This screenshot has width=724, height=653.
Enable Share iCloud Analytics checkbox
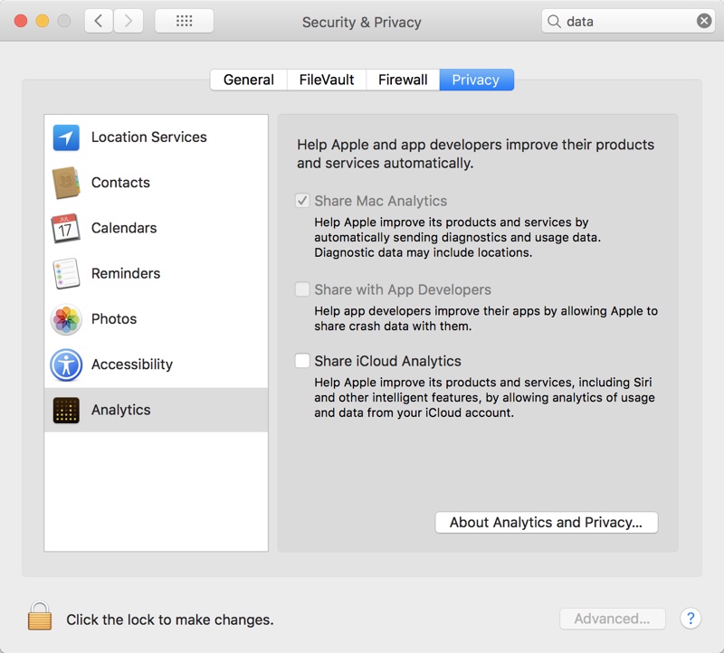[x=302, y=361]
